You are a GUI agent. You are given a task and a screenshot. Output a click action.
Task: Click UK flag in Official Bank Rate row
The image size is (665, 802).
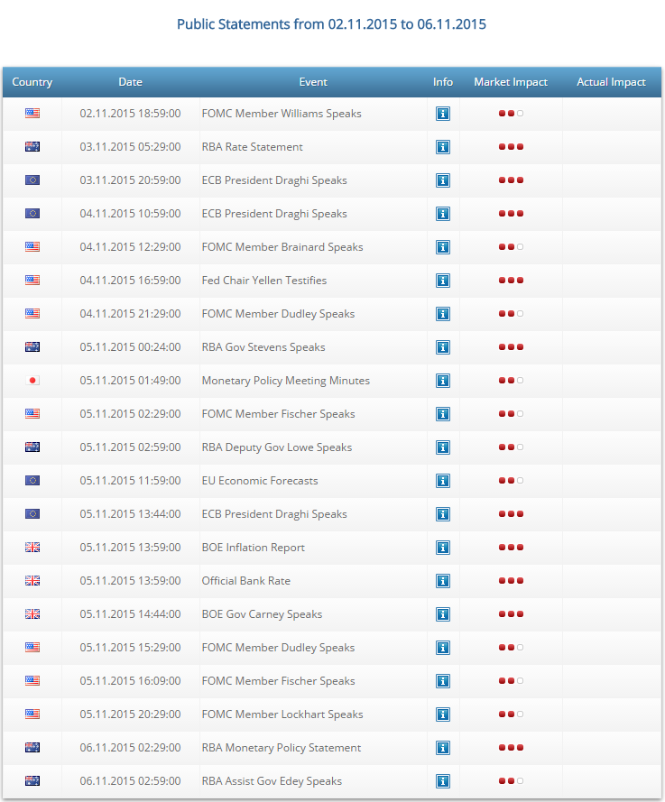pos(32,581)
